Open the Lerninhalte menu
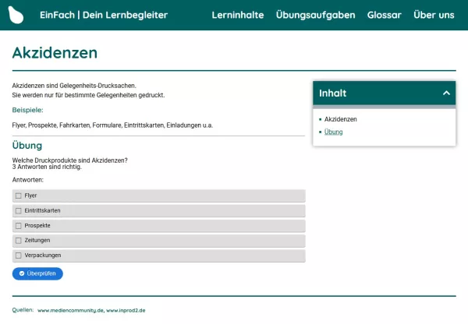This screenshot has width=468, height=324. (238, 15)
